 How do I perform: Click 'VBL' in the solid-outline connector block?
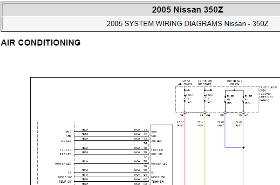(x=154, y=136)
